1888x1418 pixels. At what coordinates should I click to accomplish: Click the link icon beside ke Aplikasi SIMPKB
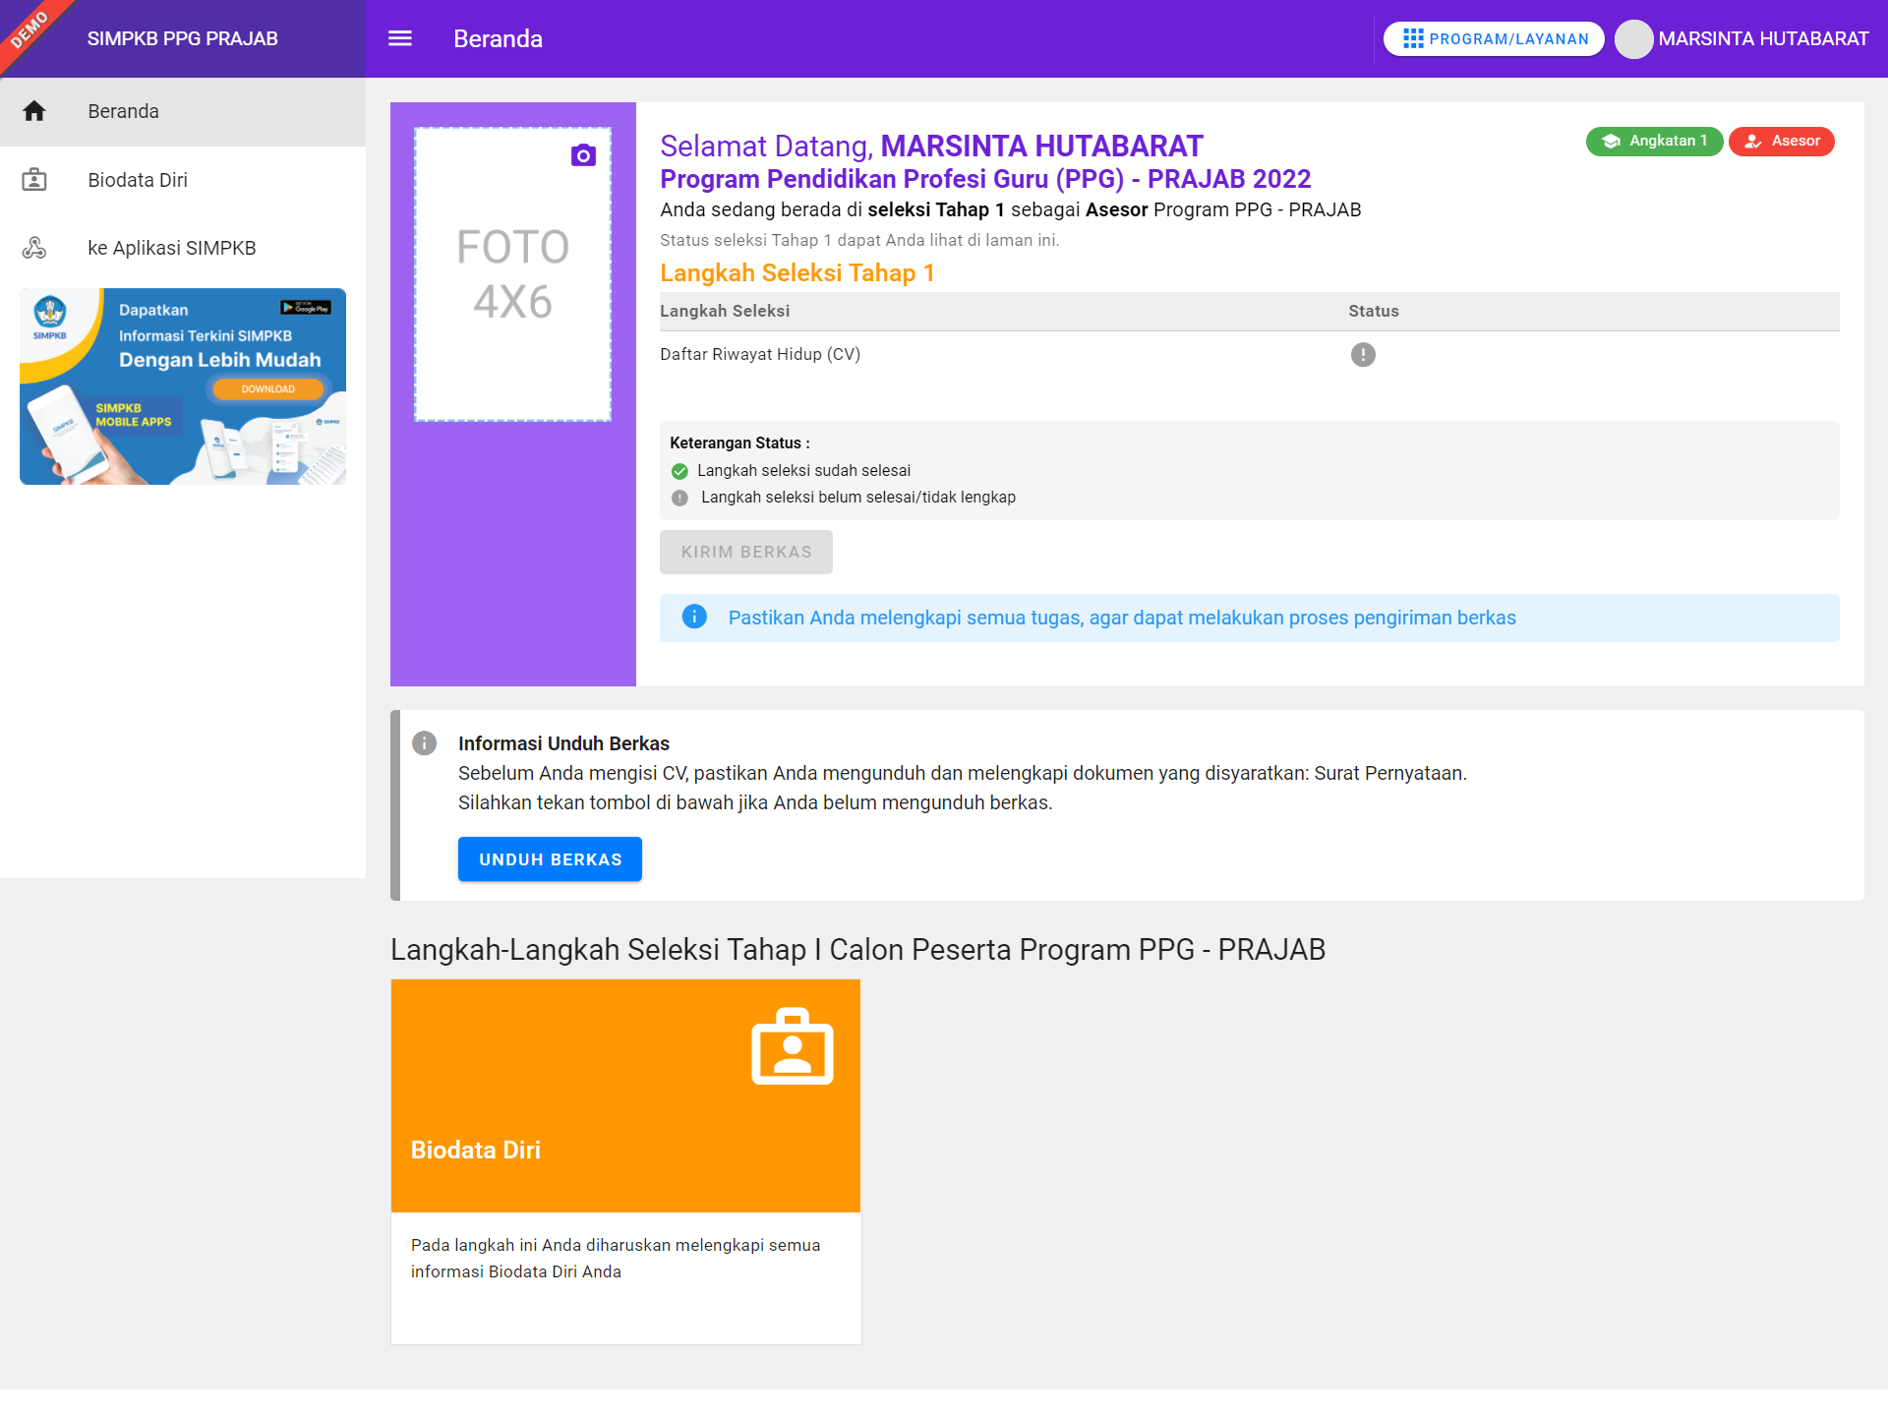pyautogui.click(x=34, y=248)
